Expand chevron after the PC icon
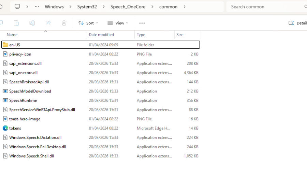The width and height of the screenshot is (307, 170). 27,7
